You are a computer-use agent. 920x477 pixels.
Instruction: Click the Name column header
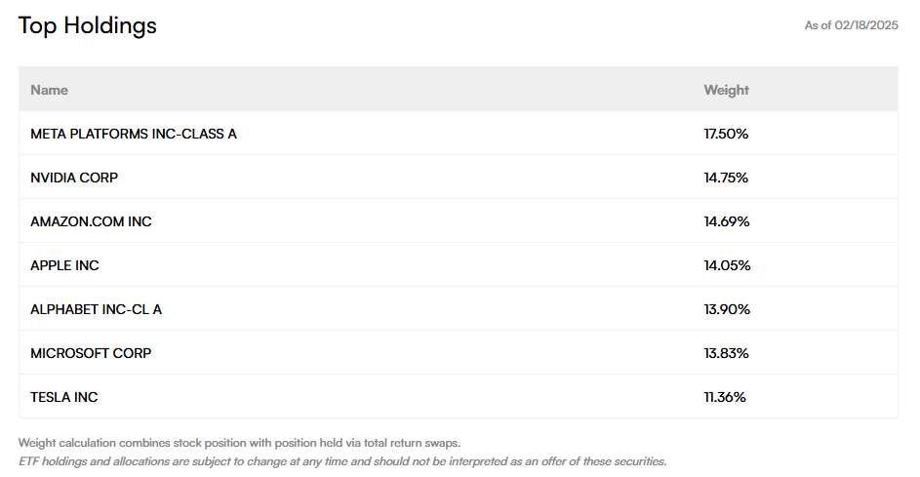coord(49,90)
